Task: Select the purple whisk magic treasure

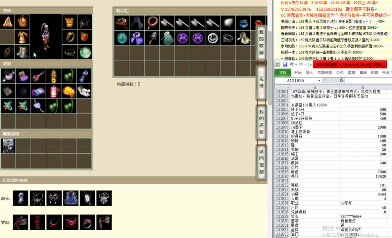Action: (38, 106)
